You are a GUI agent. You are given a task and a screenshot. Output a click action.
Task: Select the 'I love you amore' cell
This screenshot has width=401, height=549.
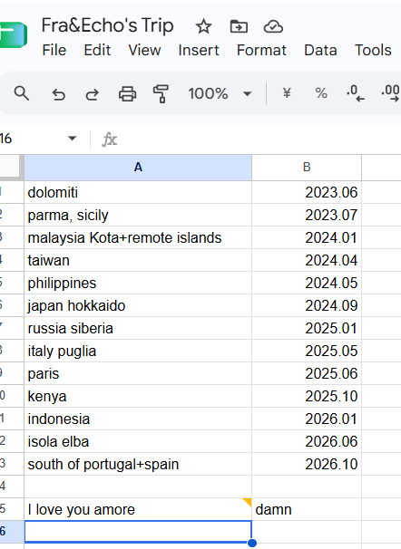[x=138, y=509]
